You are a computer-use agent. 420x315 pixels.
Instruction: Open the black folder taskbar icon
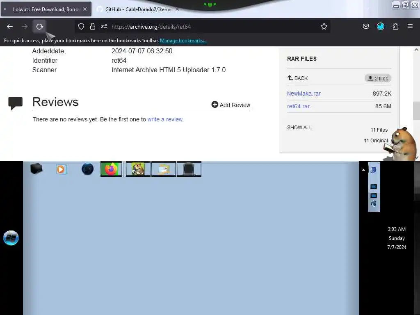pyautogui.click(x=36, y=169)
